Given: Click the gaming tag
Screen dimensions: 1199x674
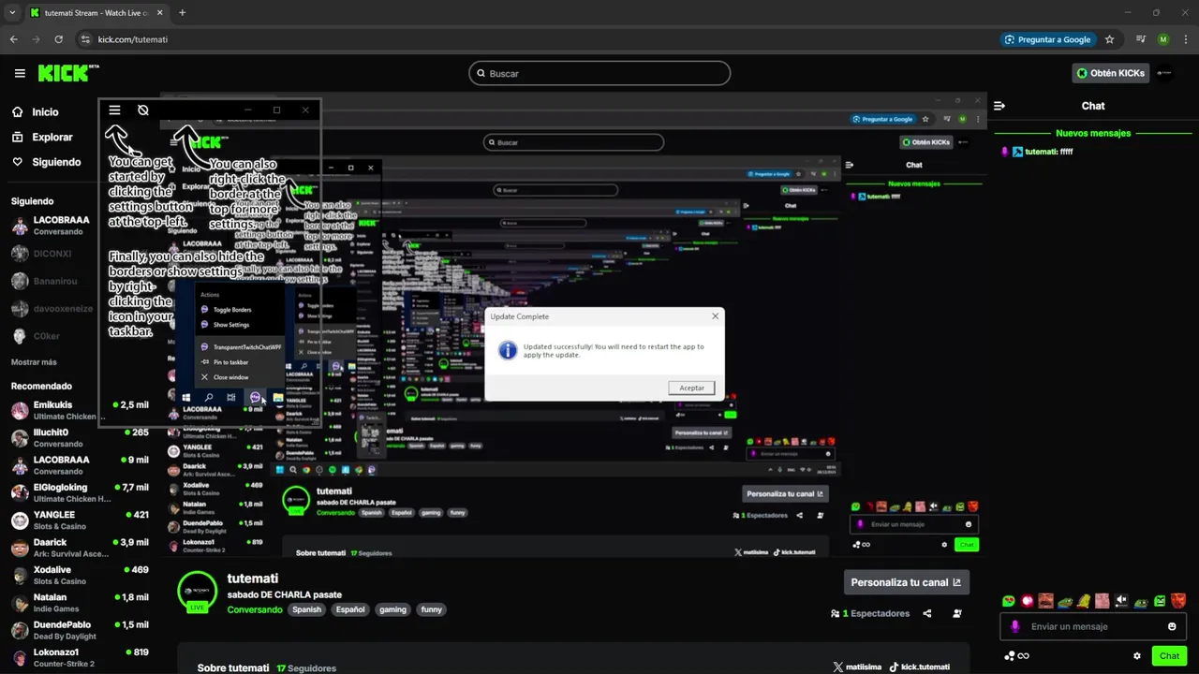Looking at the screenshot, I should pos(392,609).
